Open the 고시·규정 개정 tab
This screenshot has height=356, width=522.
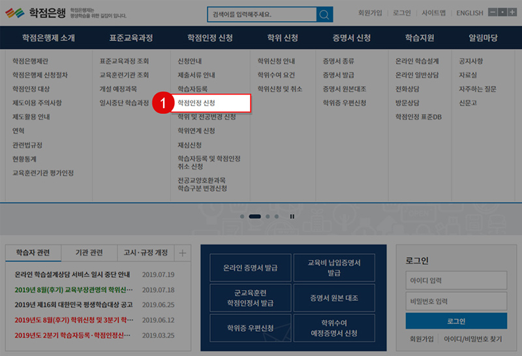(x=146, y=253)
